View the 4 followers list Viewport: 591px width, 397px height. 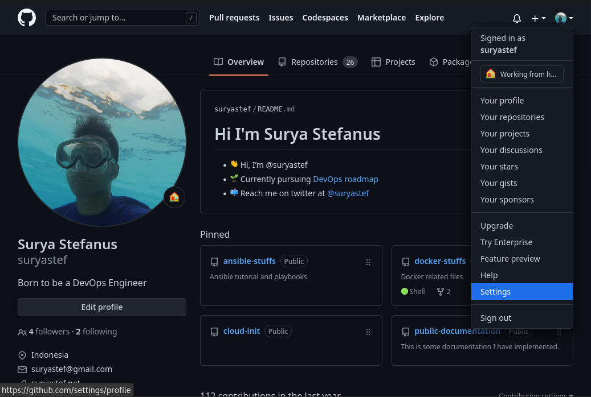tap(49, 332)
